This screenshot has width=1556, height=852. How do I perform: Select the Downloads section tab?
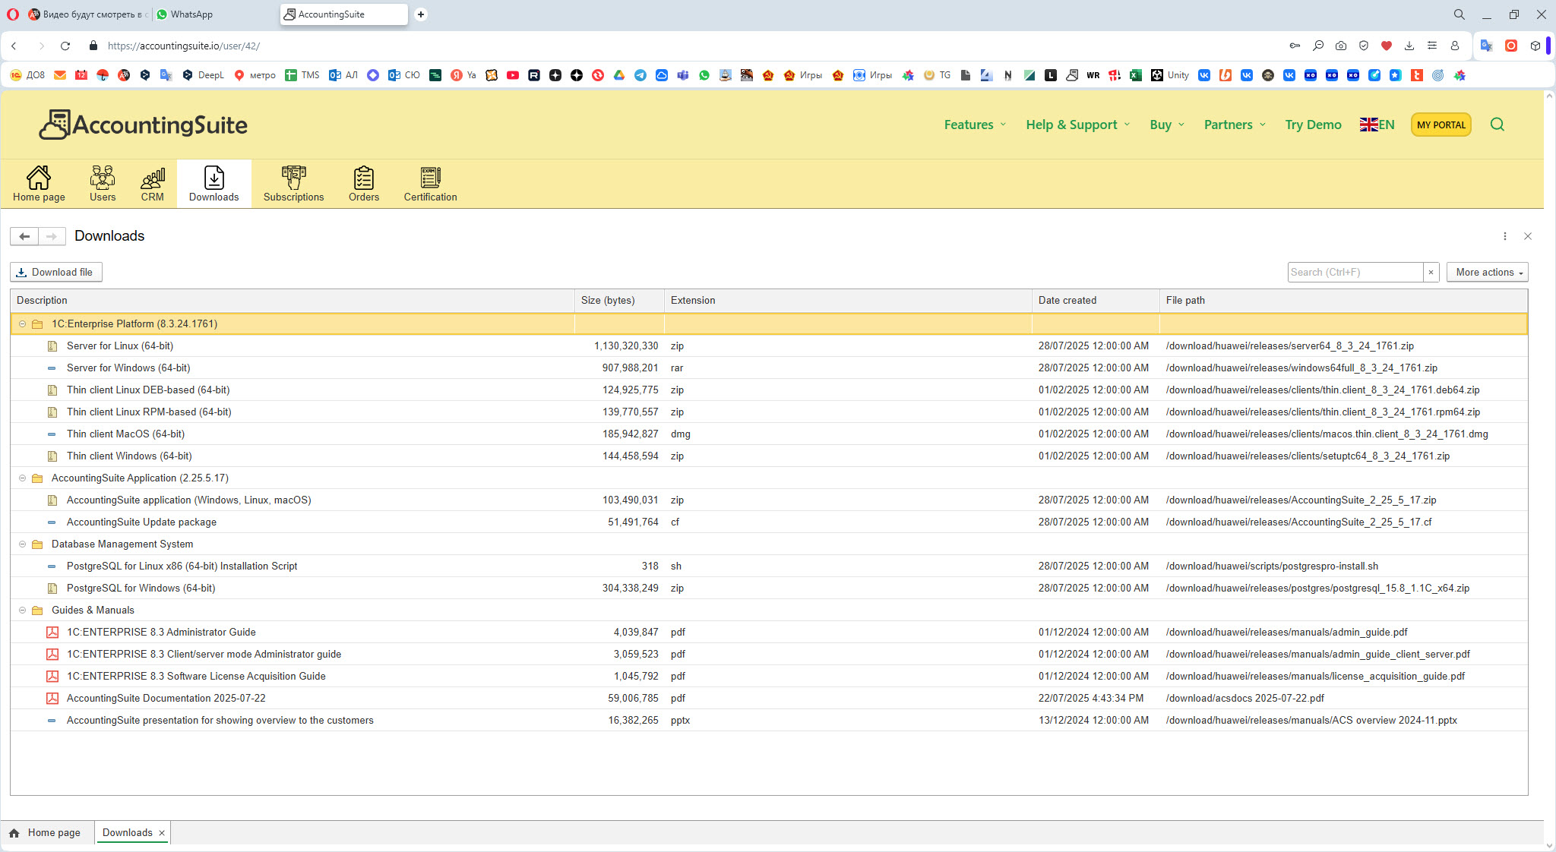click(213, 184)
